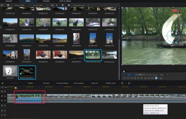Click the preview seek bar marker
The width and height of the screenshot is (186, 119).
pyautogui.click(x=124, y=71)
